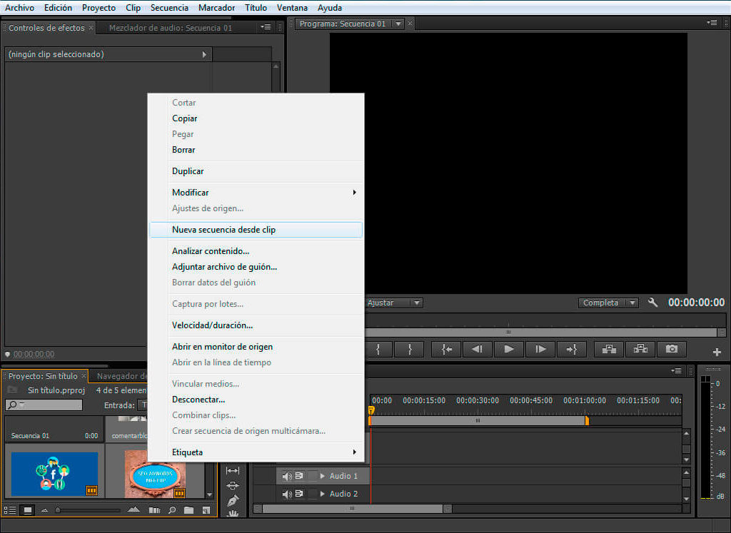Image resolution: width=731 pixels, height=533 pixels.
Task: Expand the Audio 1 track
Action: coord(322,476)
